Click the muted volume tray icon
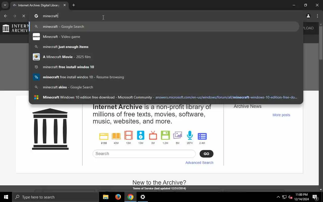The height and width of the screenshot is (202, 323). coord(290,197)
